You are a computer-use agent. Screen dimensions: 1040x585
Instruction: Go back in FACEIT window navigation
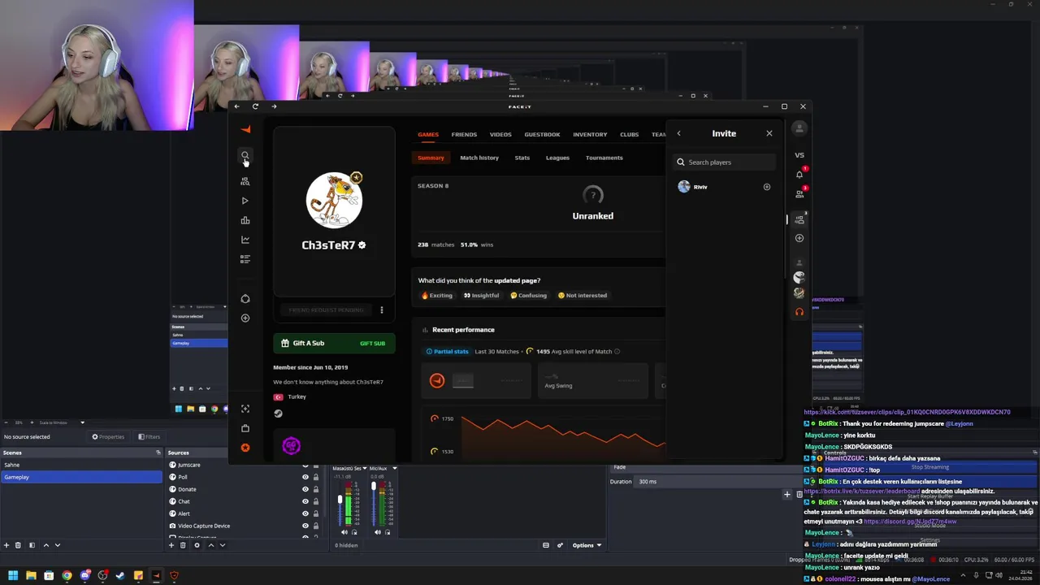click(x=236, y=106)
